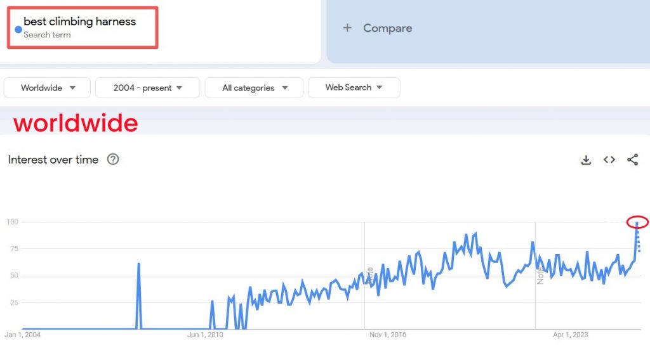Open help icon beside Interest over time
The height and width of the screenshot is (348, 650).
pos(113,159)
